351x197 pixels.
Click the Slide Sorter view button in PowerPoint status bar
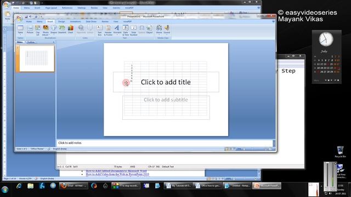(x=230, y=149)
